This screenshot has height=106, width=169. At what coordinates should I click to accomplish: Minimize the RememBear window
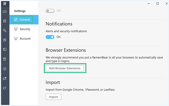(x=149, y=3)
